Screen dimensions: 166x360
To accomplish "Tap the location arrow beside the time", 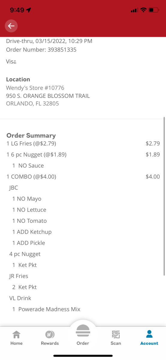I will tap(29, 10).
